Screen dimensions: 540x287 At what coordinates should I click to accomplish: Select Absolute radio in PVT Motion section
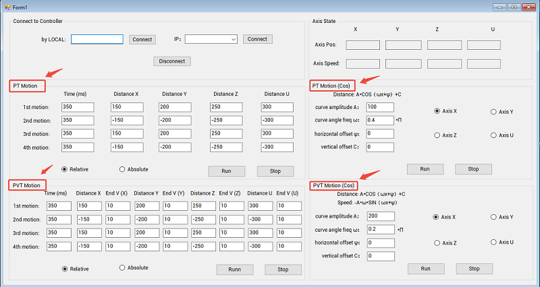tap(122, 267)
